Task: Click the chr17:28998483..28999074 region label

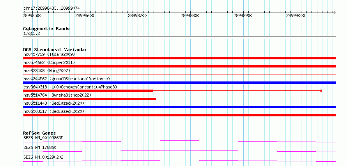Action: pos(51,9)
